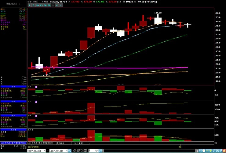This screenshot has width=226, height=153.
Task: Decrease 保留空間 value with down stepper
Action: [97, 152]
